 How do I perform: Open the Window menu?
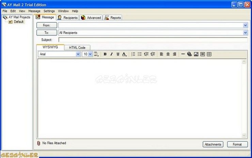63,11
